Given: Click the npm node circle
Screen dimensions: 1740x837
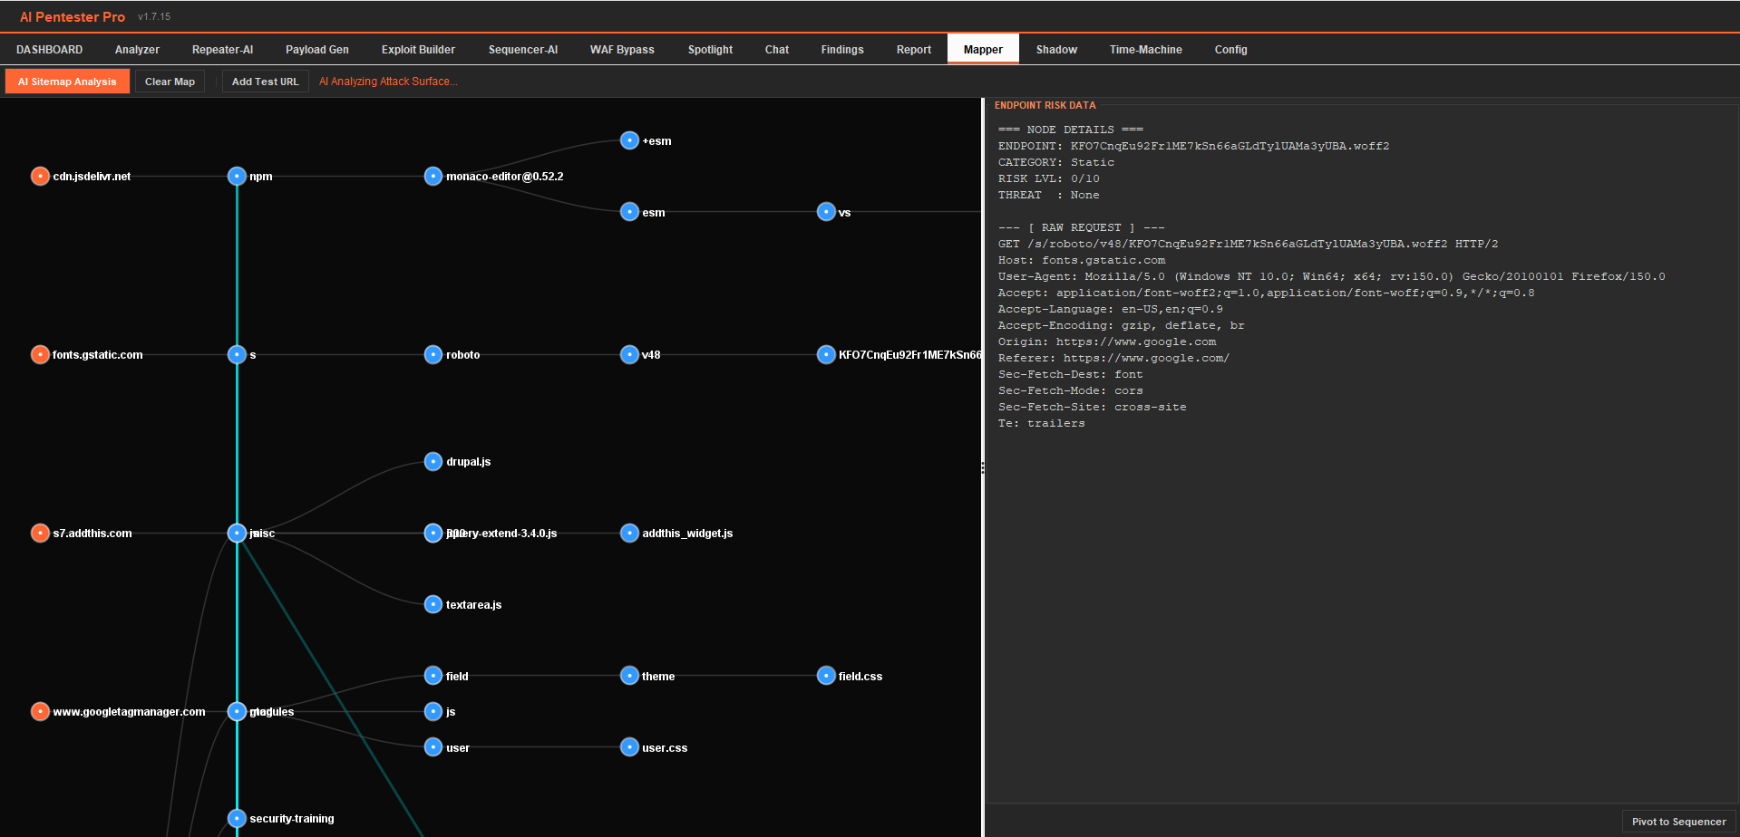Looking at the screenshot, I should [237, 176].
